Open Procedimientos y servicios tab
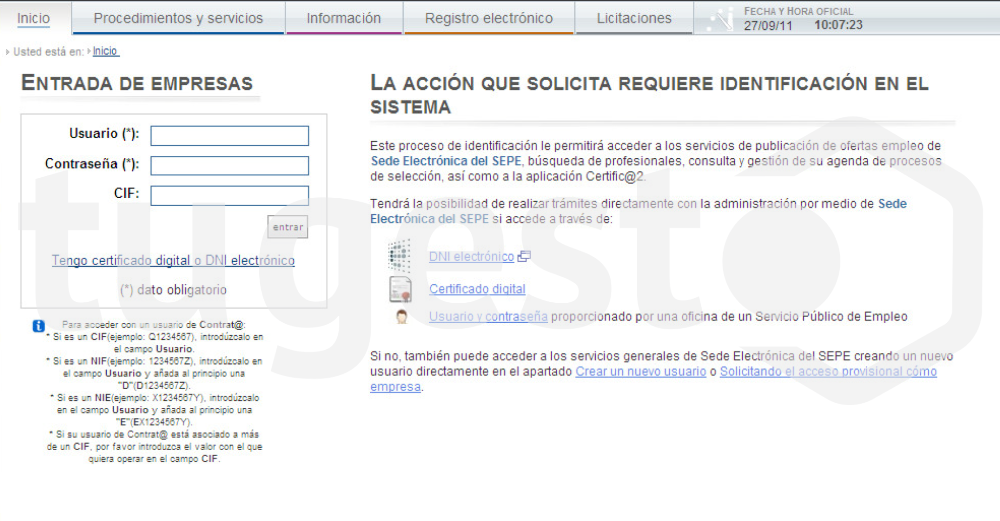 [x=178, y=18]
